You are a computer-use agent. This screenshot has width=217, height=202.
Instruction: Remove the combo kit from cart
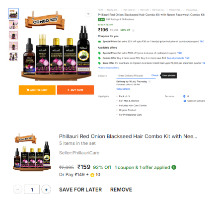pyautogui.click(x=121, y=190)
